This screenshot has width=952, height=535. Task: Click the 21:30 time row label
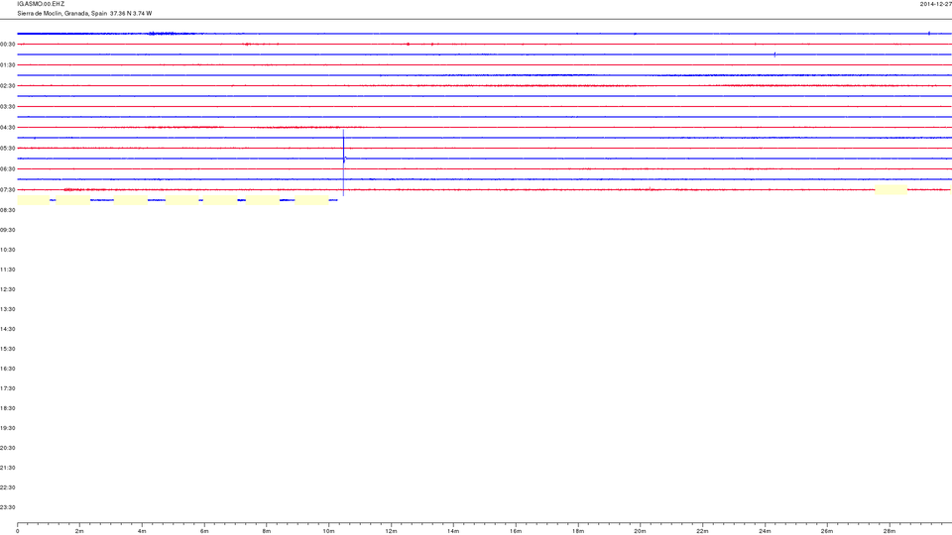(x=7, y=468)
